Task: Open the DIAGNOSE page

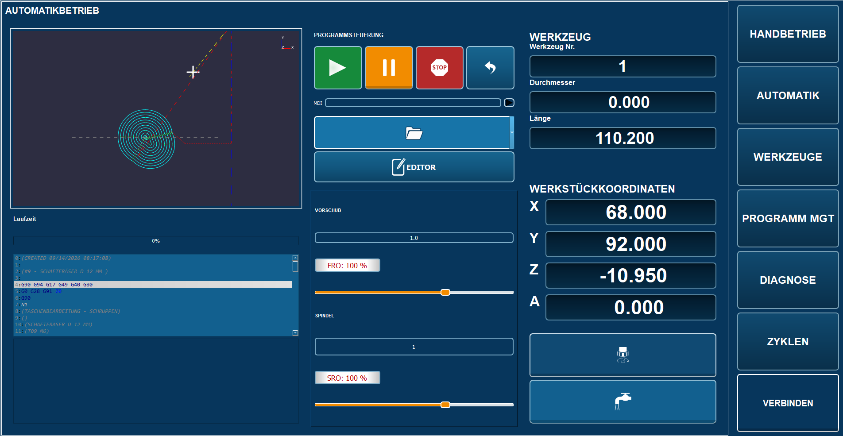Action: pos(788,280)
